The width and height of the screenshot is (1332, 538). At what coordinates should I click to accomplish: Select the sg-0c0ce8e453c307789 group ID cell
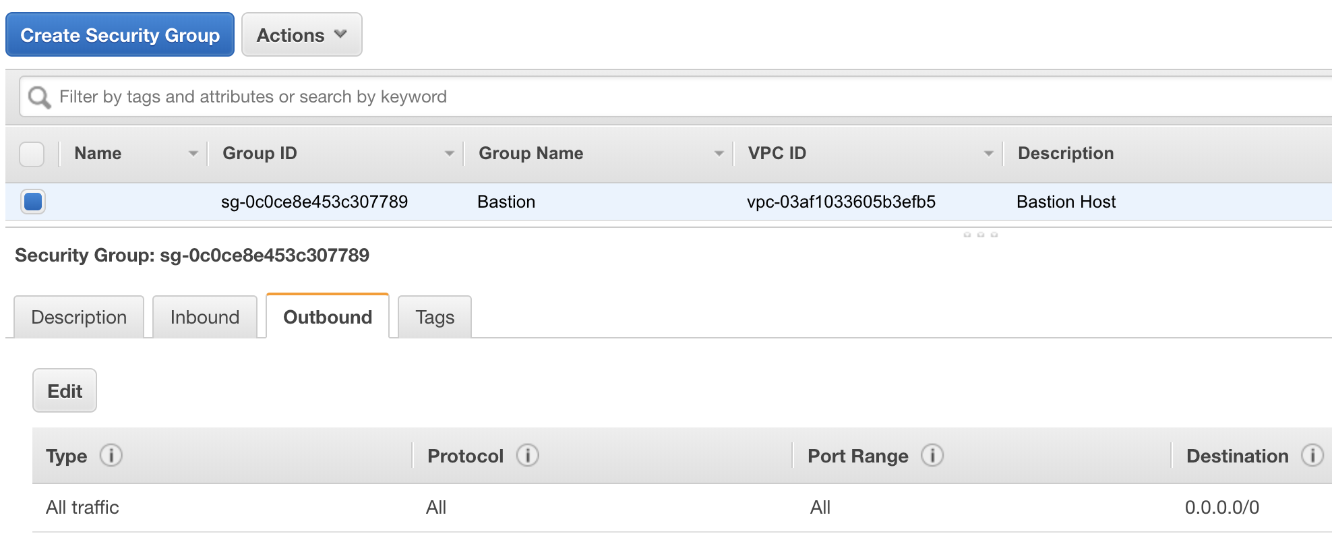click(x=314, y=202)
